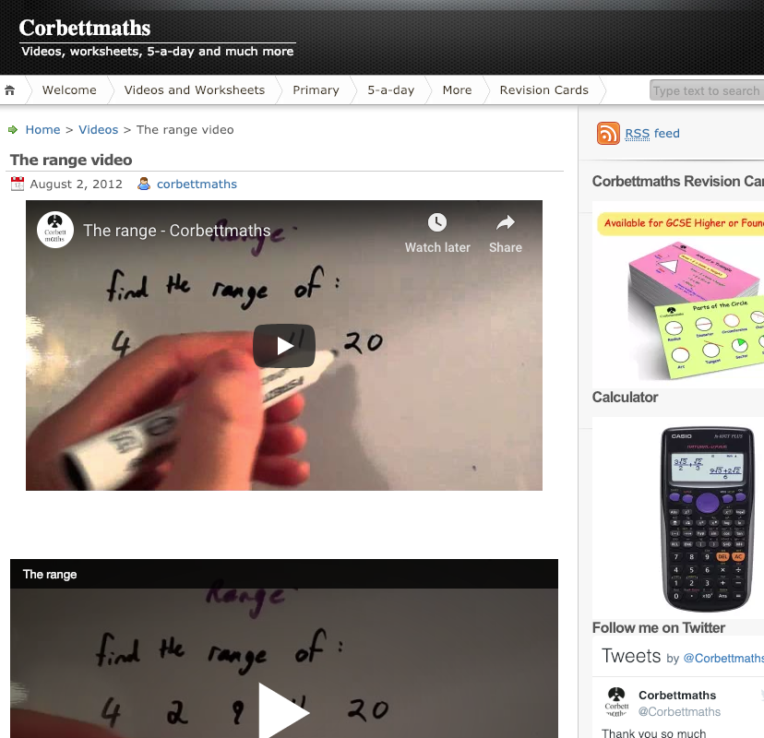The height and width of the screenshot is (738, 764).
Task: Open the Primary menu
Action: click(316, 90)
